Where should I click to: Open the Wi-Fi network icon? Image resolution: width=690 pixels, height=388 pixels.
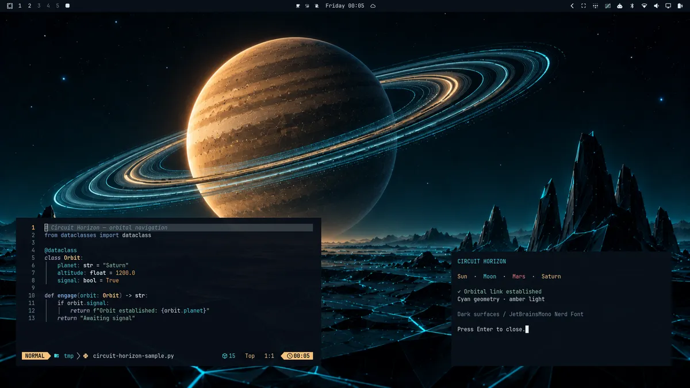644,6
